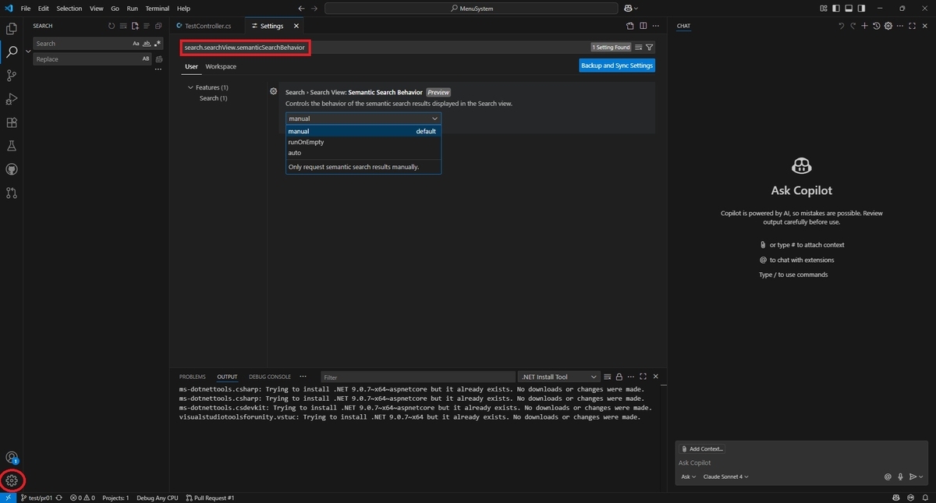Collapse the Replace field chevron
This screenshot has width=936, height=503.
point(28,51)
